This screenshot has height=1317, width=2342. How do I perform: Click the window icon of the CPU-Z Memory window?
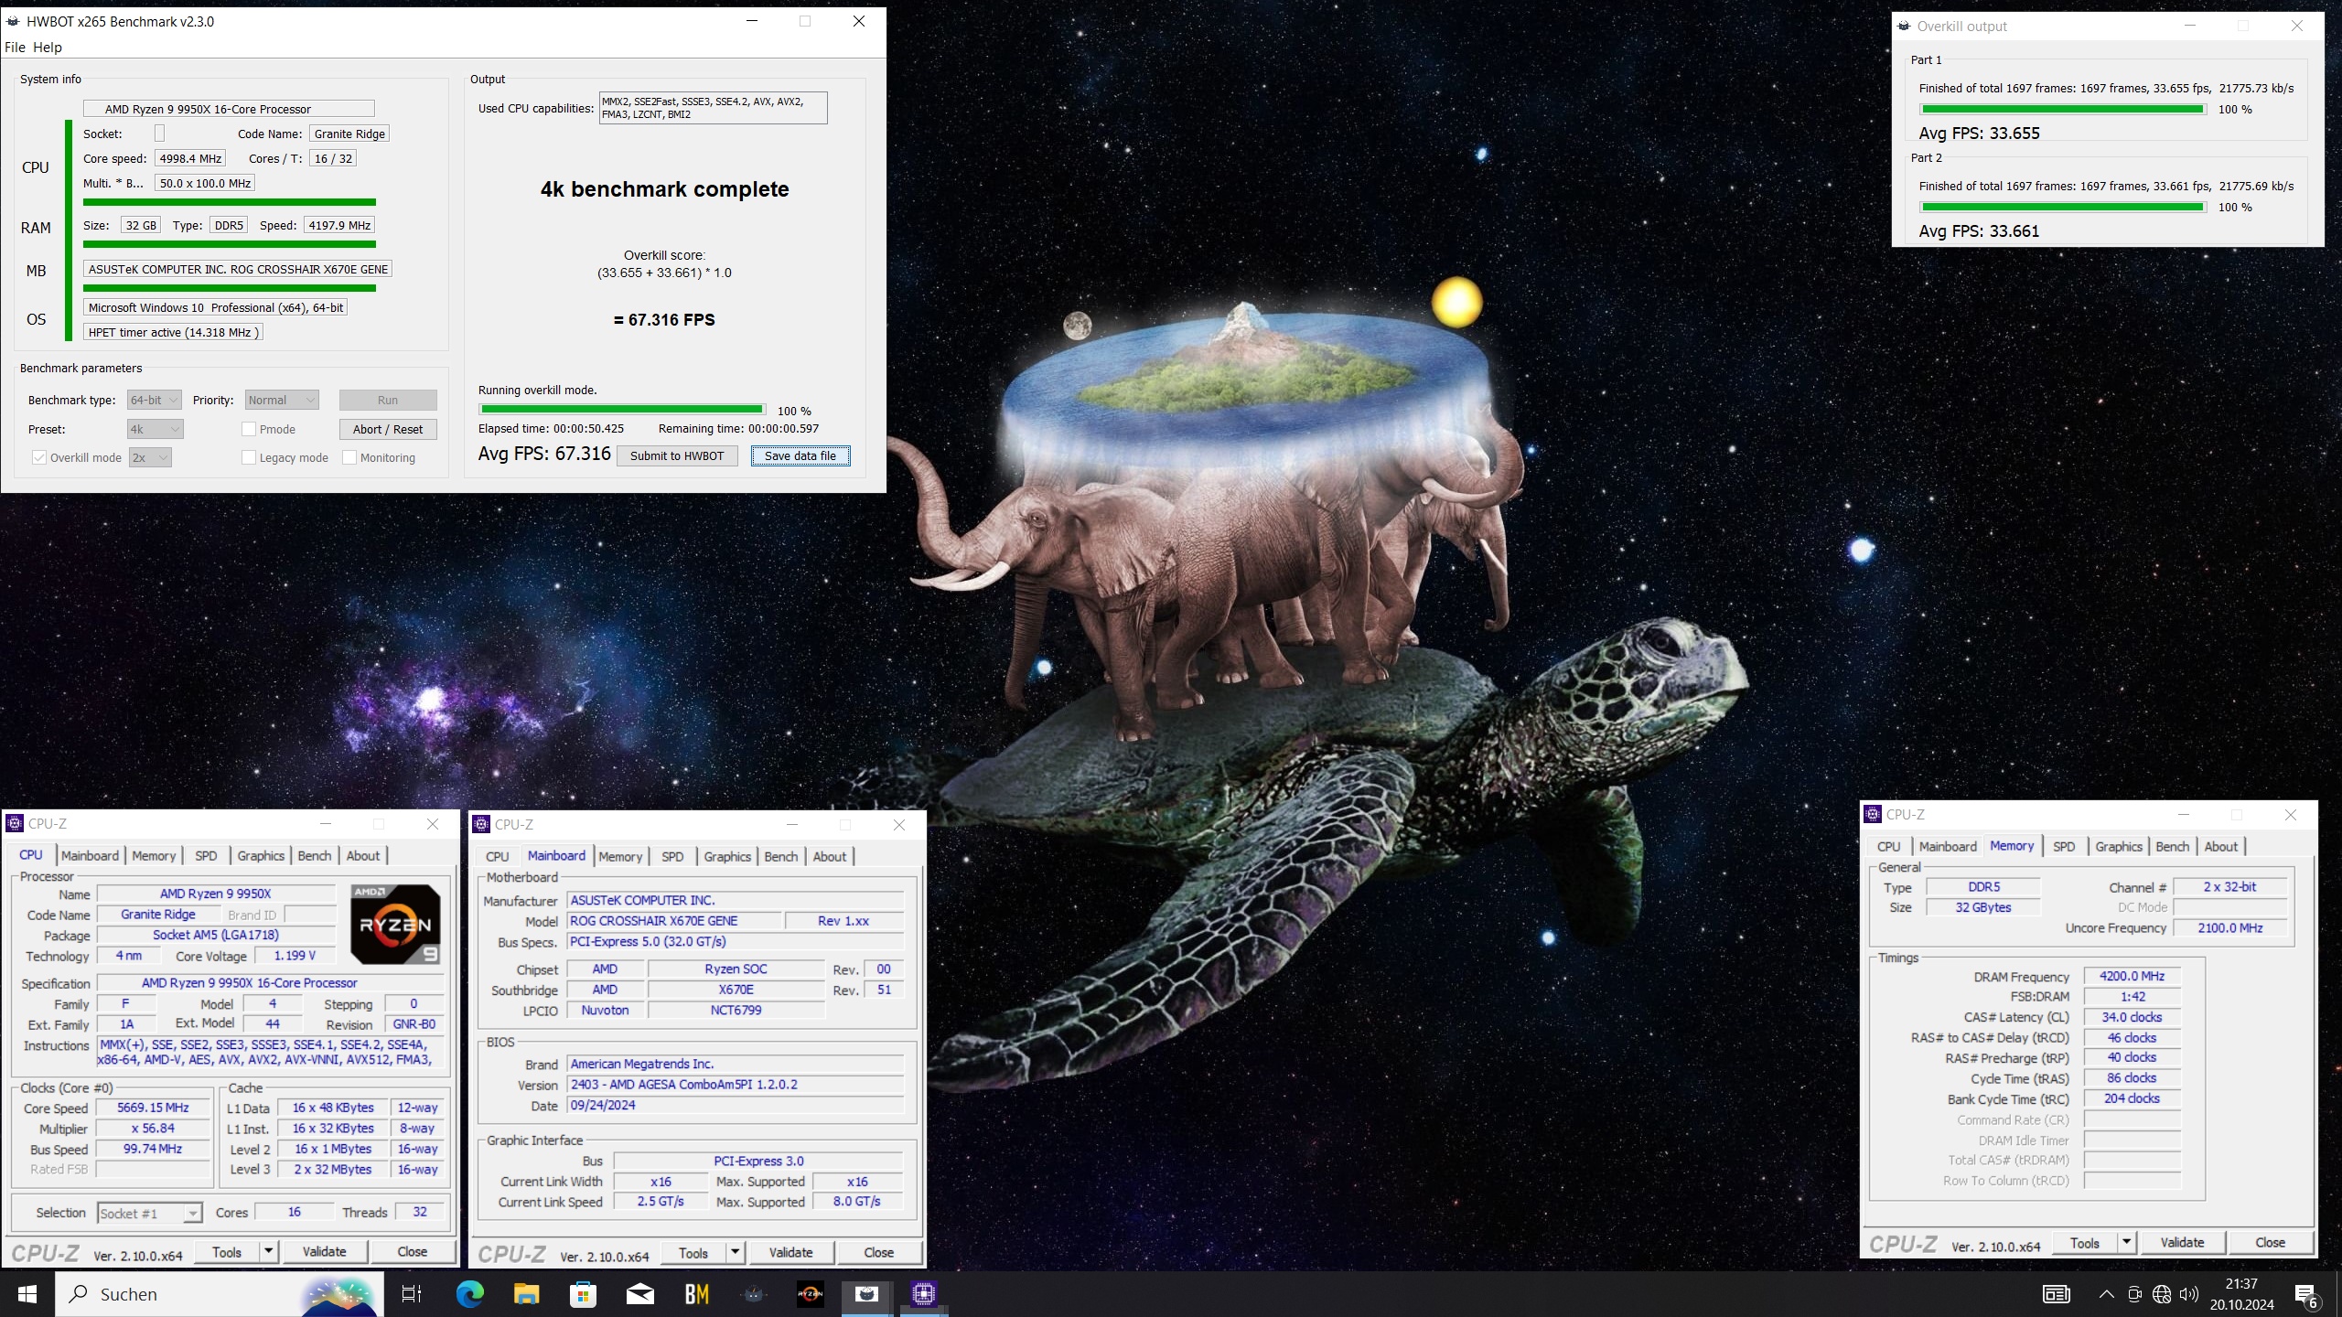pyautogui.click(x=1873, y=814)
